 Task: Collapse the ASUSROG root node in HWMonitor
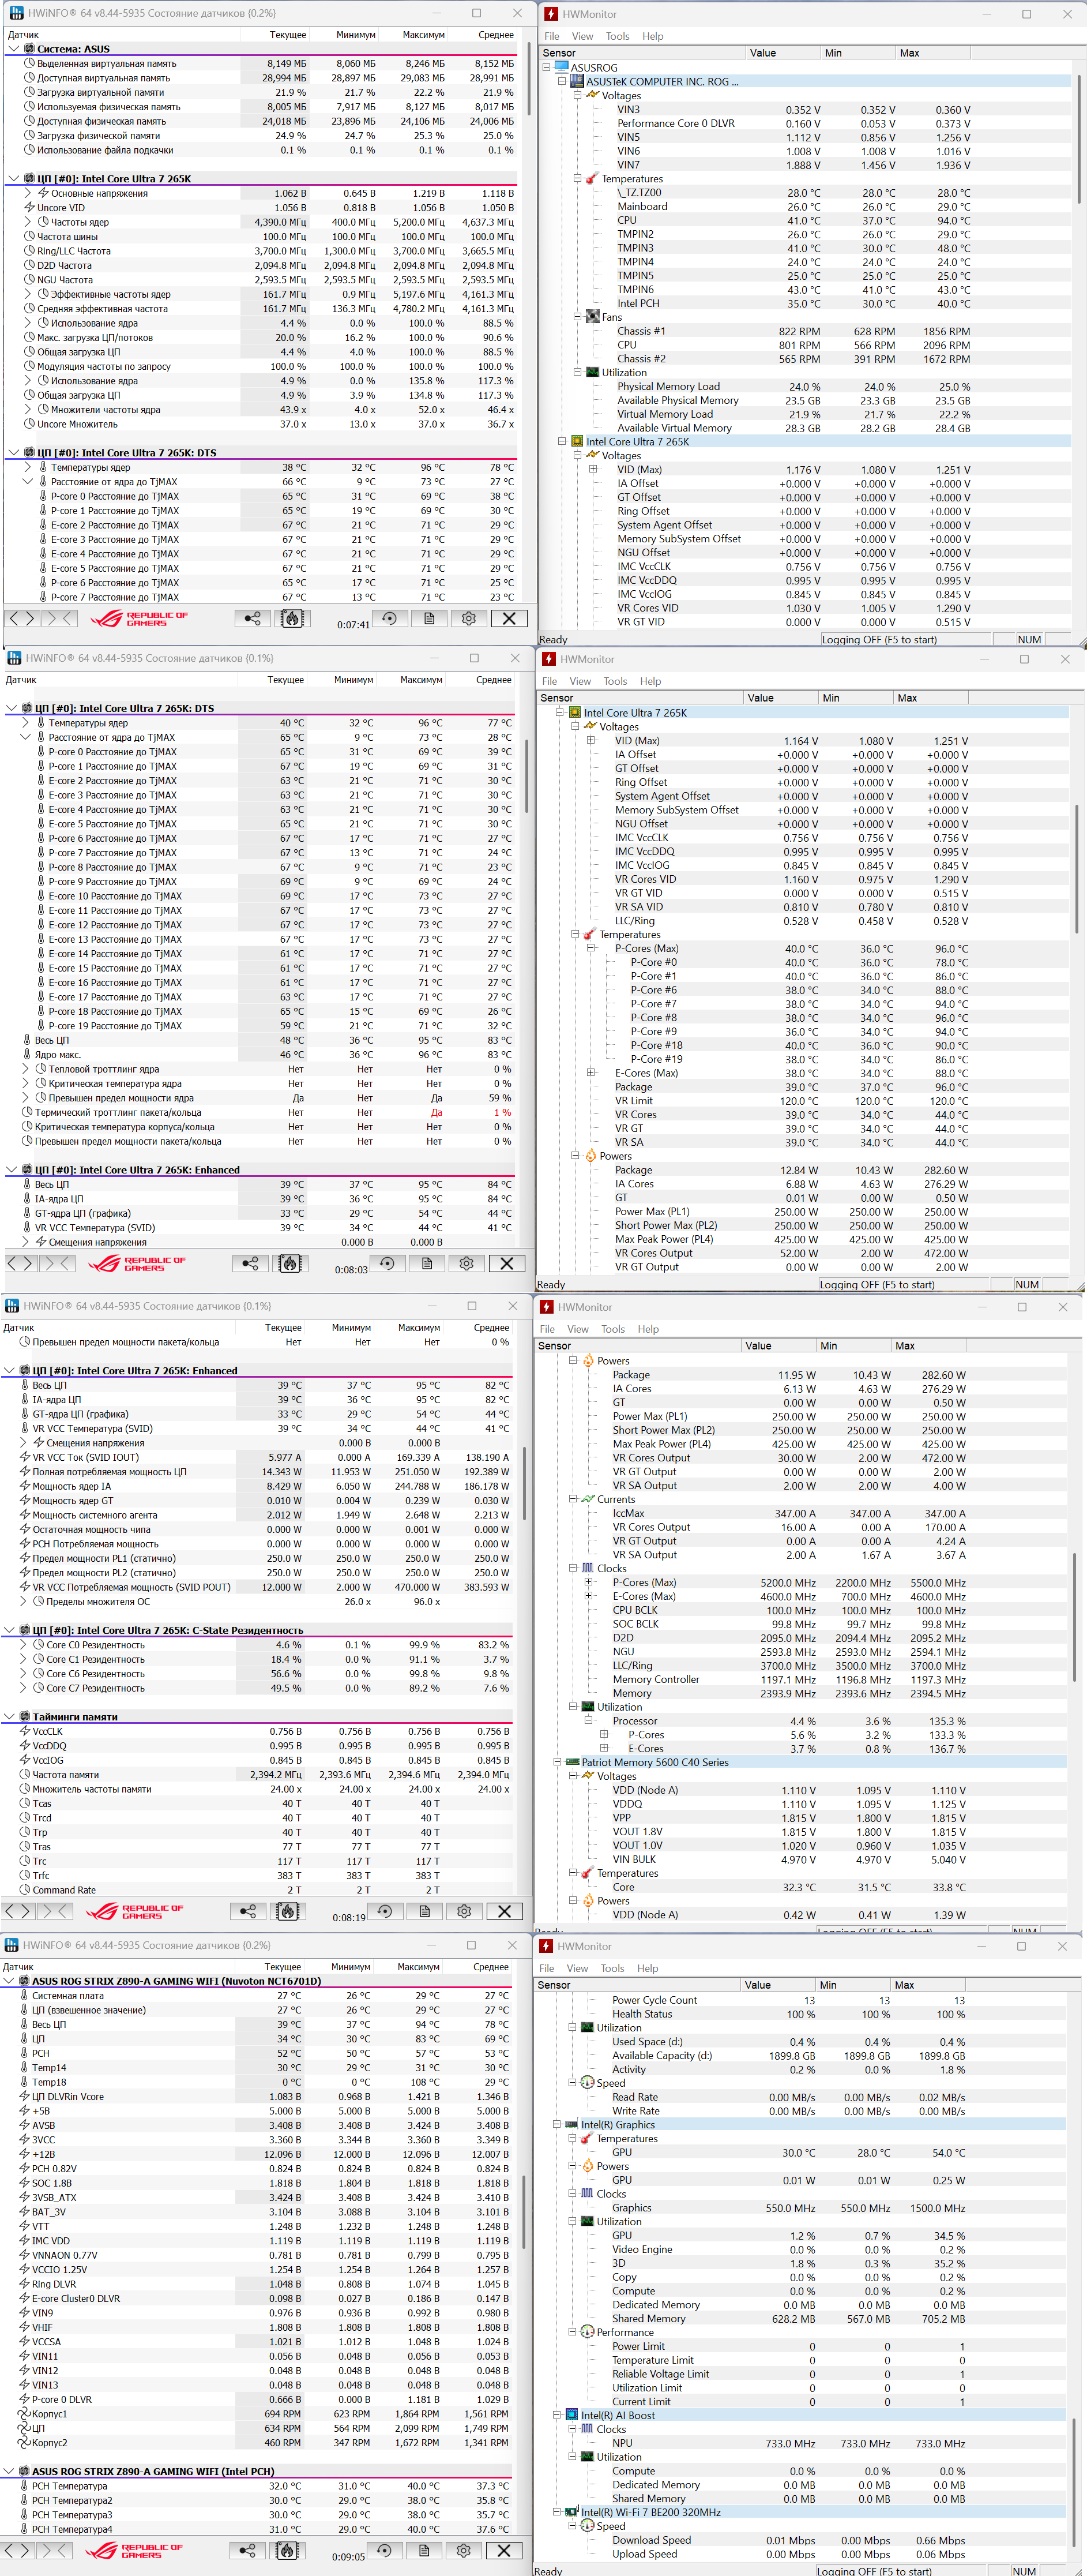pos(547,68)
